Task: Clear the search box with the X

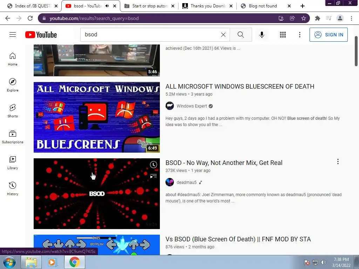Action: coord(223,35)
